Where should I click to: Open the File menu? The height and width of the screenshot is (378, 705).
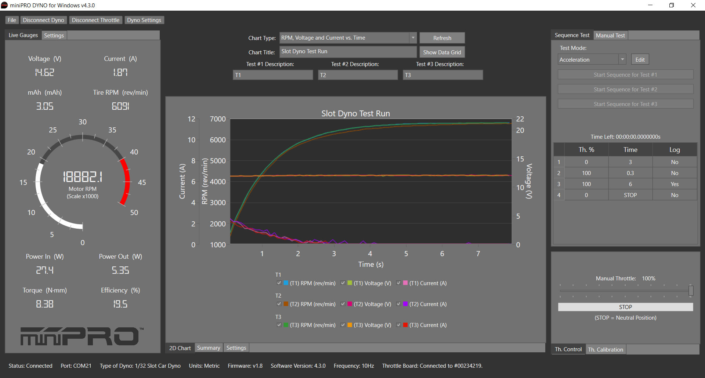click(x=12, y=20)
